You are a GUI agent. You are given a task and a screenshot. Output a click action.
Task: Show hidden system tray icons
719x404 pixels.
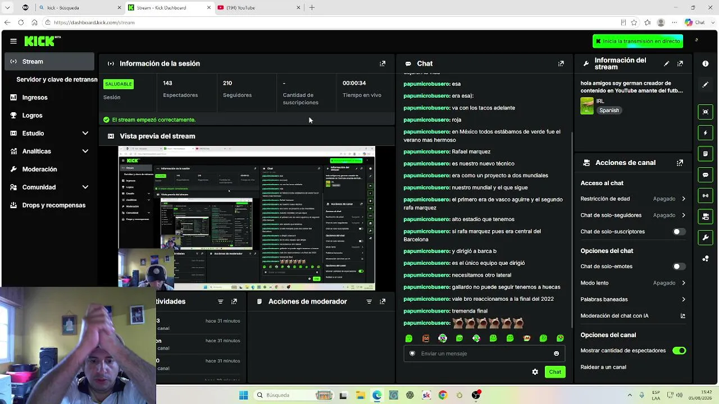pyautogui.click(x=629, y=395)
